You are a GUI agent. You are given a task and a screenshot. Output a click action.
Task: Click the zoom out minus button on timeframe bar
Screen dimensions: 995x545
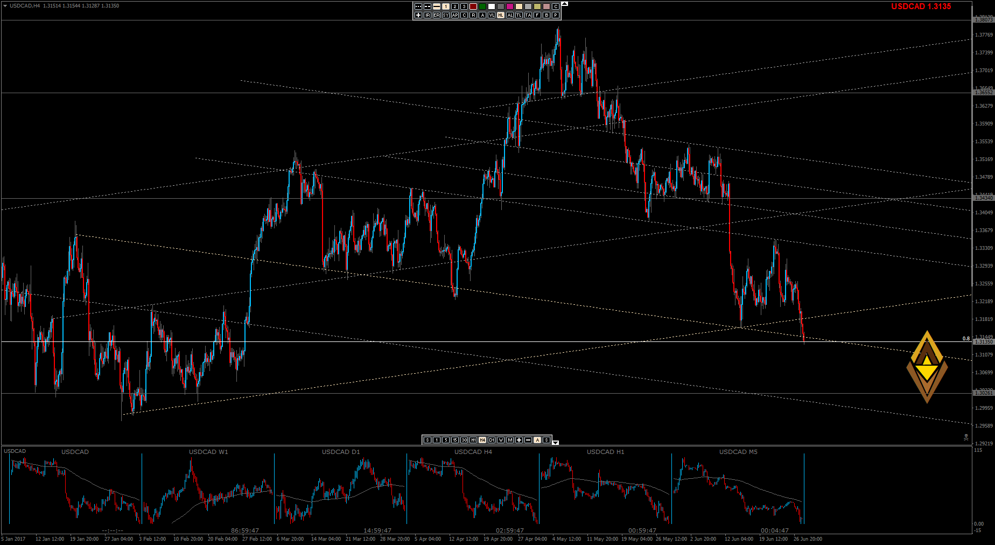(x=528, y=440)
